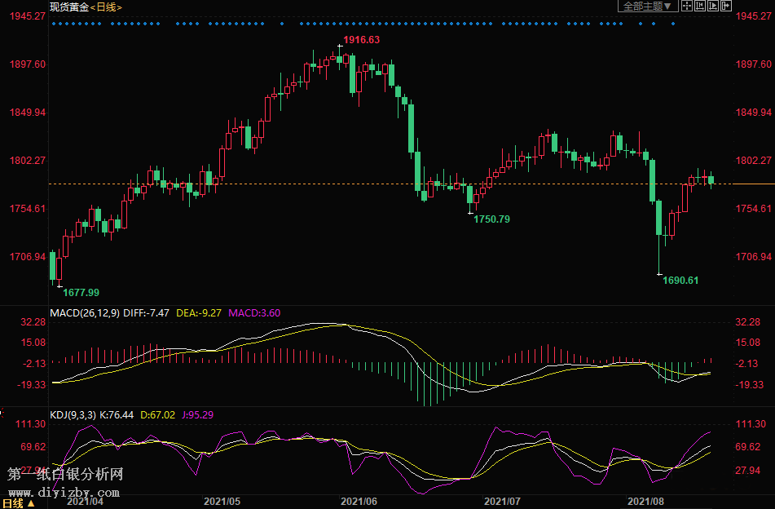Screen dimensions: 775x509
Task: Click the www.diyizby.com watermark link
Action: coord(64,493)
